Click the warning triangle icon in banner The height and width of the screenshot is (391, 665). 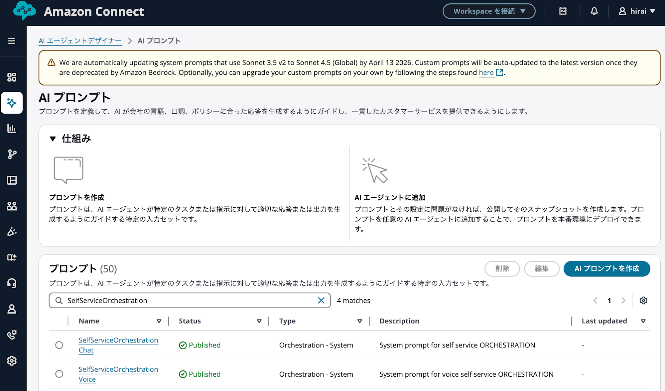click(x=51, y=62)
